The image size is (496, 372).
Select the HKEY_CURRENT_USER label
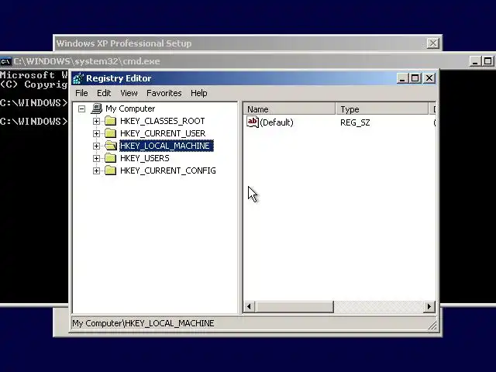pyautogui.click(x=163, y=133)
